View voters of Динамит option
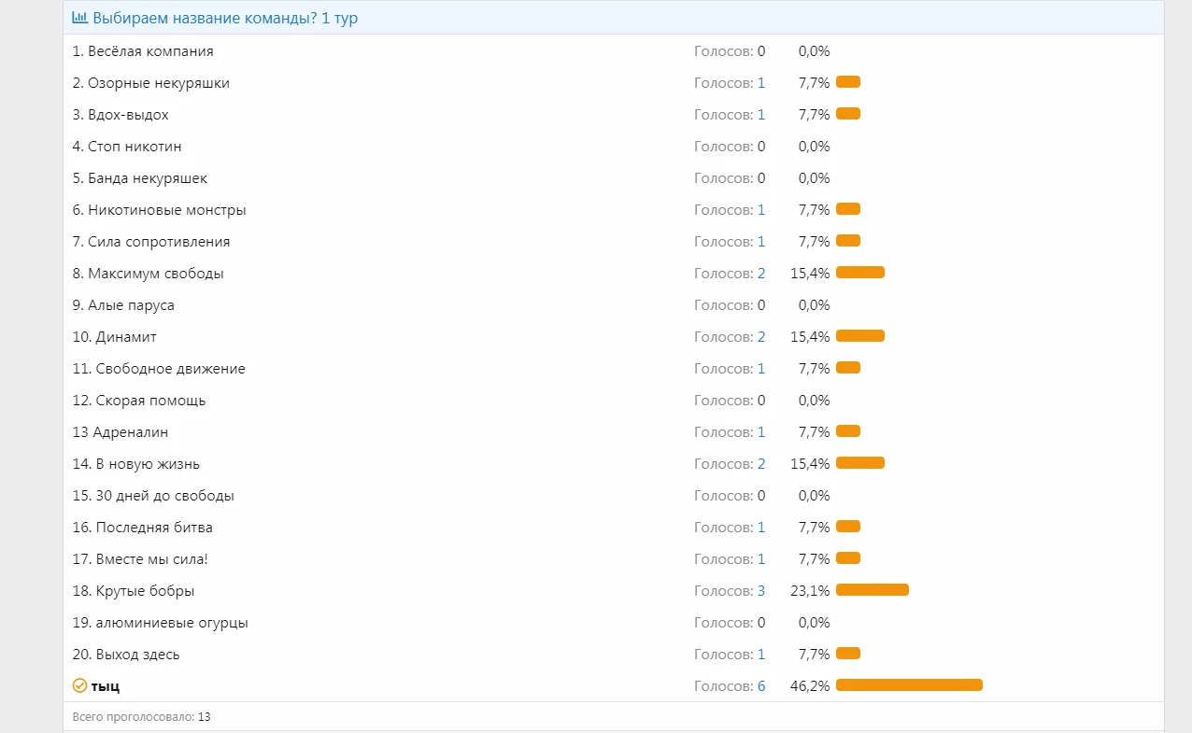This screenshot has width=1192, height=733. 761,337
